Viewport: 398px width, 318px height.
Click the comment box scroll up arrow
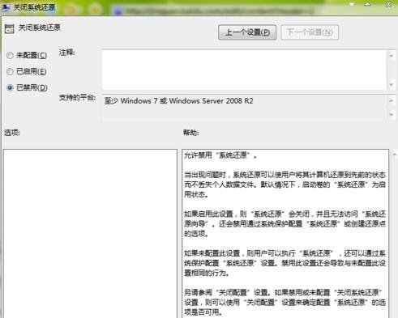[x=392, y=56]
